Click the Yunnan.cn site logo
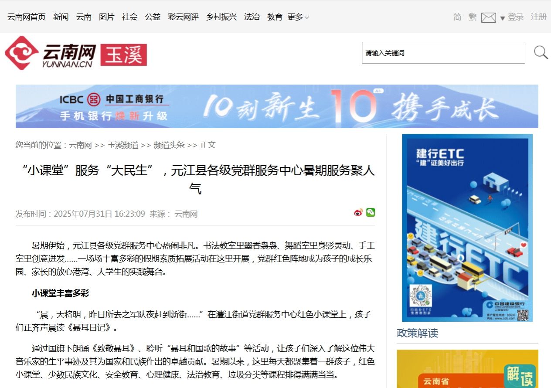Image resolution: width=551 pixels, height=388 pixels. point(50,53)
